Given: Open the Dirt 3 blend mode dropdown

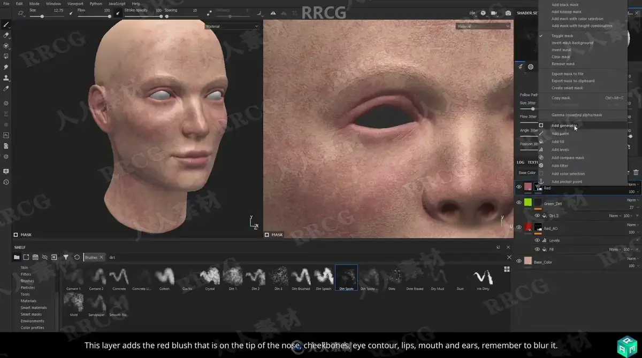Looking at the screenshot, I should click(615, 216).
